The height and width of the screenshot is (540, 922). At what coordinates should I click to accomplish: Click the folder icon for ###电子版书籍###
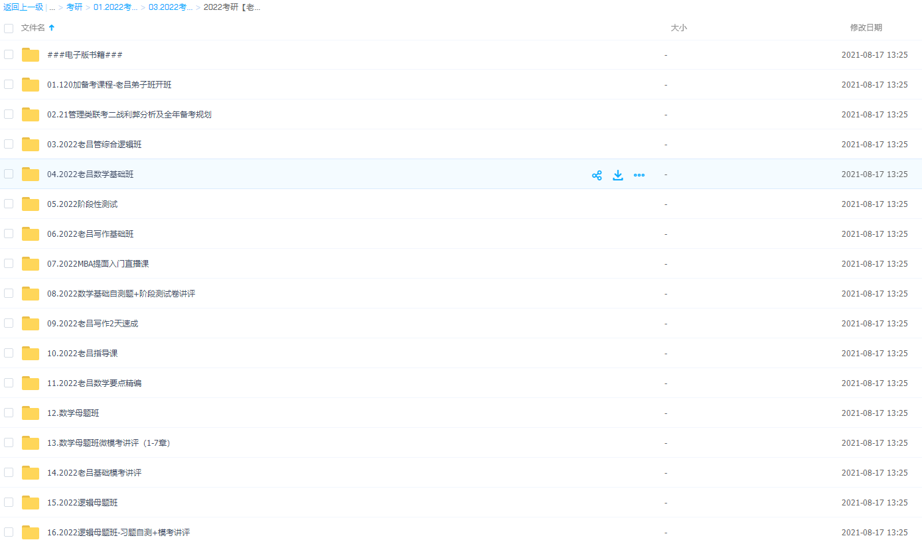point(31,55)
